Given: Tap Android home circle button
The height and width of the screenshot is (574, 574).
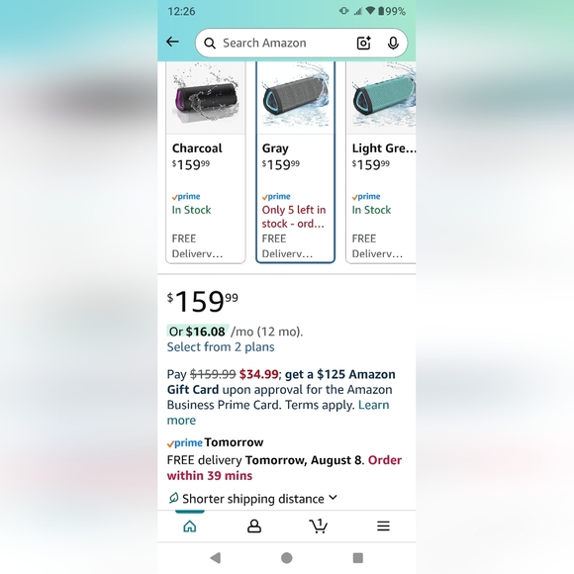Looking at the screenshot, I should pyautogui.click(x=287, y=558).
